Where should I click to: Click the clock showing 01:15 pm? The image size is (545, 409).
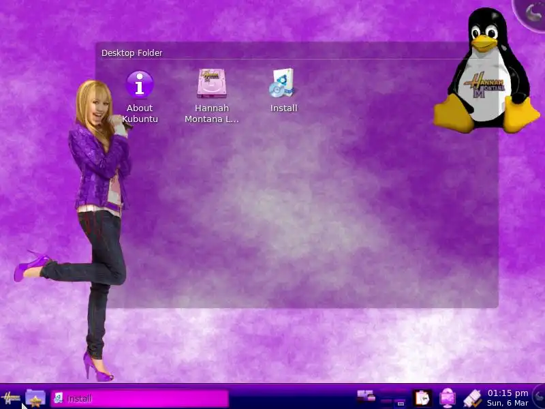[508, 393]
